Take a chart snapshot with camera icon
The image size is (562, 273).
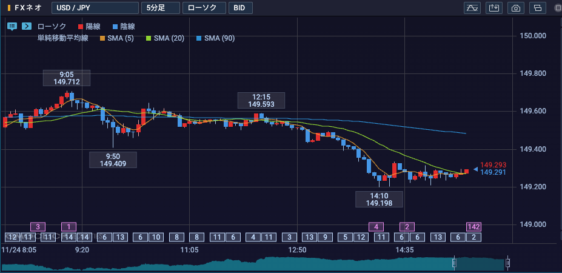[516, 8]
